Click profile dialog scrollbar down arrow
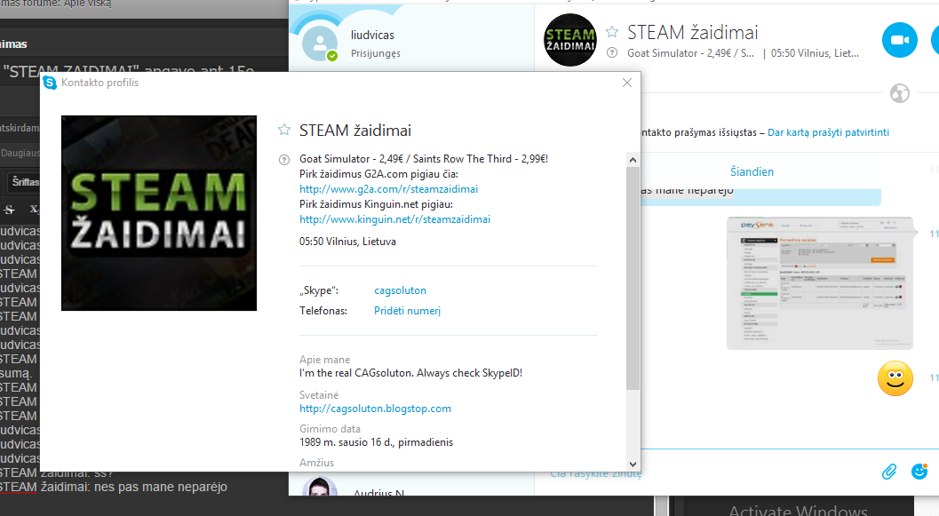939x516 pixels. (633, 464)
